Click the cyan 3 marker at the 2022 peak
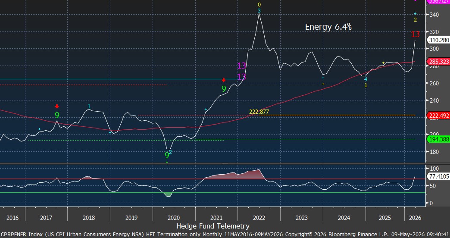Viewport: 450px width, 238px height. click(259, 11)
